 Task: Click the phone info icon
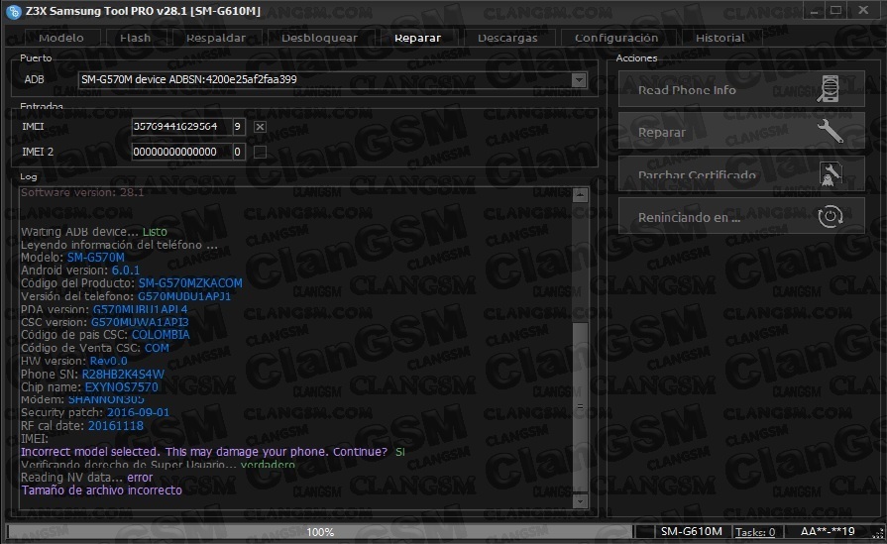(829, 89)
